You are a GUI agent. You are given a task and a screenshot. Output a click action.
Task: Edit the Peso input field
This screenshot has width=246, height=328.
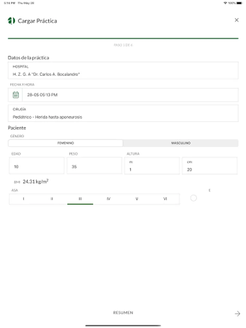click(x=94, y=167)
